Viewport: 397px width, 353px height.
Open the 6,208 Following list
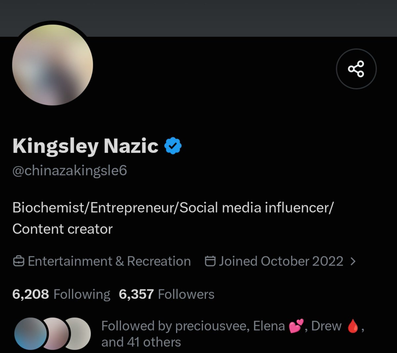pos(61,294)
